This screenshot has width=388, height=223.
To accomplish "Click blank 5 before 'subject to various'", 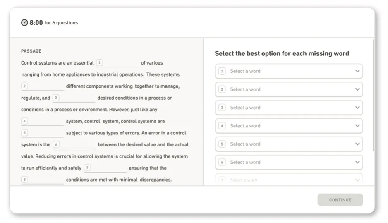I will [x=43, y=133].
